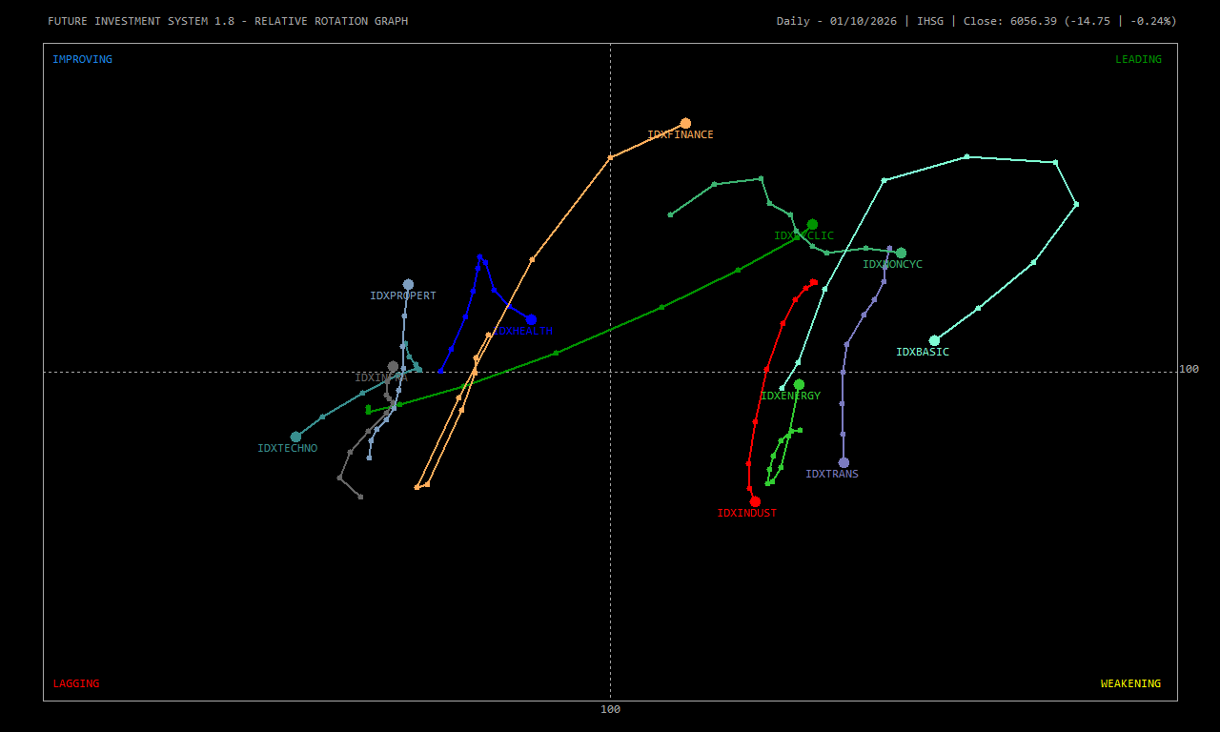Click the IDXINDUST sector label
The width and height of the screenshot is (1220, 732).
(747, 514)
